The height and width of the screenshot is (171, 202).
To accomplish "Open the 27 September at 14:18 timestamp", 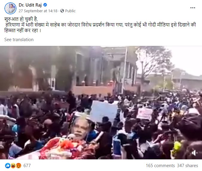I will (38, 11).
